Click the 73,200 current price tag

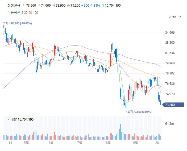click(173, 105)
